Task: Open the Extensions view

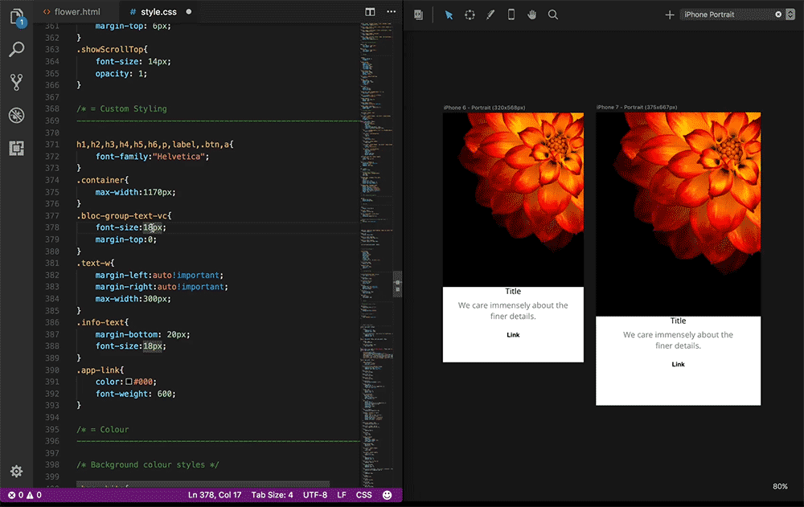Action: pyautogui.click(x=16, y=148)
